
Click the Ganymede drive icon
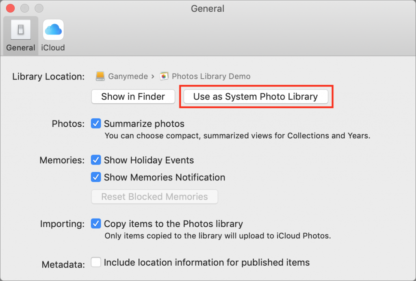pyautogui.click(x=100, y=76)
